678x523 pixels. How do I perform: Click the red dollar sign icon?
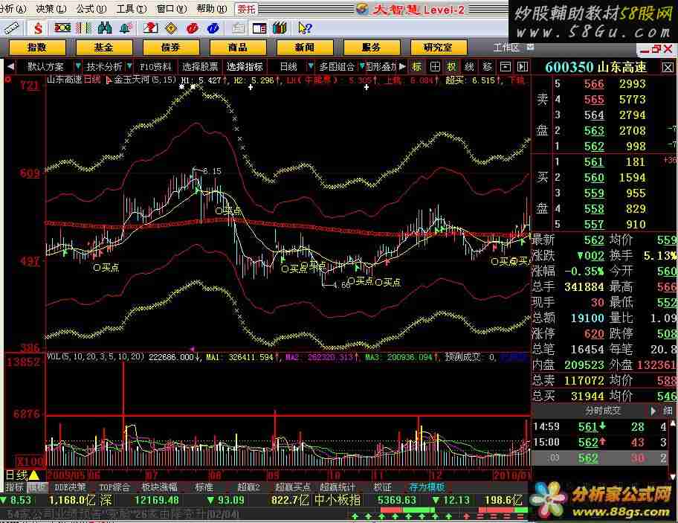(38, 28)
